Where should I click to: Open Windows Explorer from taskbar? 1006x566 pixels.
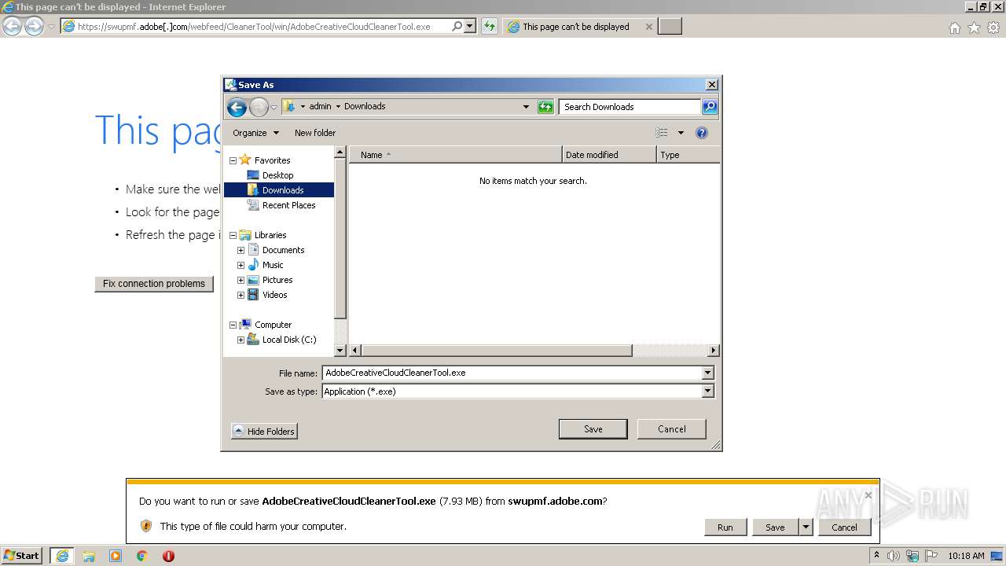coord(89,556)
